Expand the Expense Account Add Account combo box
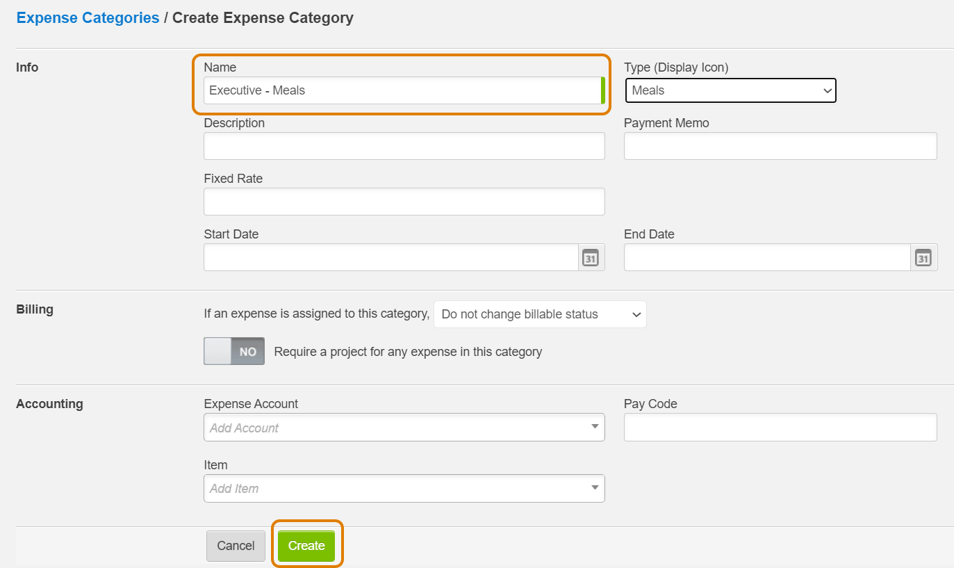This screenshot has height=568, width=954. 404,428
